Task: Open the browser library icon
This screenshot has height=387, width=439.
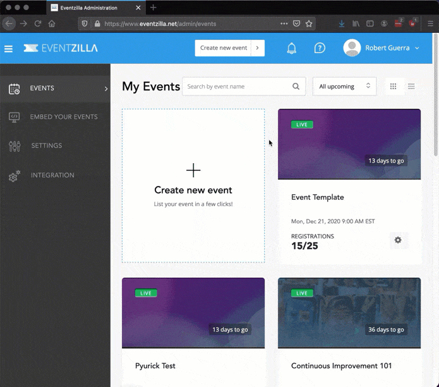Action: pyautogui.click(x=356, y=24)
